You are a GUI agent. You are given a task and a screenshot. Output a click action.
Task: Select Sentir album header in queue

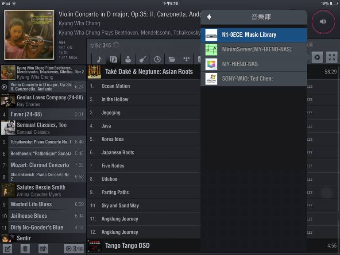[43, 238]
